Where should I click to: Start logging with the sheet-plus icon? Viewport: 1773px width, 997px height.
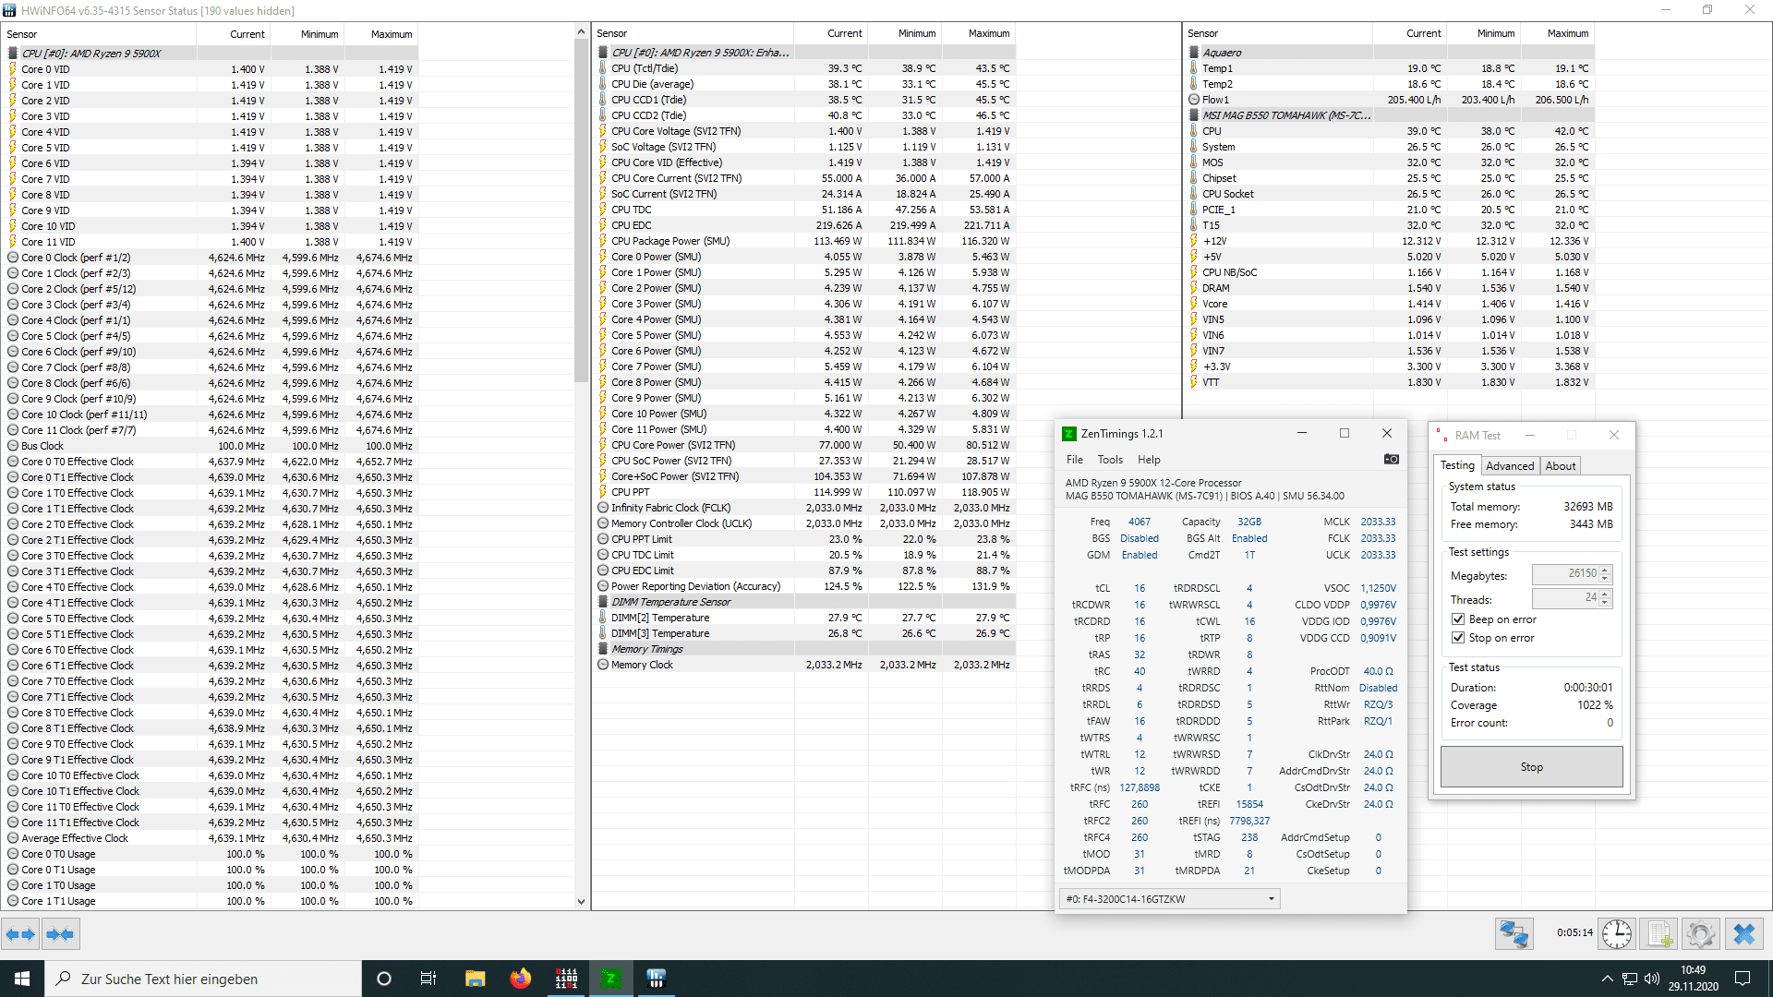coord(1660,934)
